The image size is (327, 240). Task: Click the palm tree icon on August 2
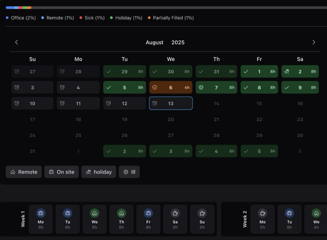[x=287, y=71]
